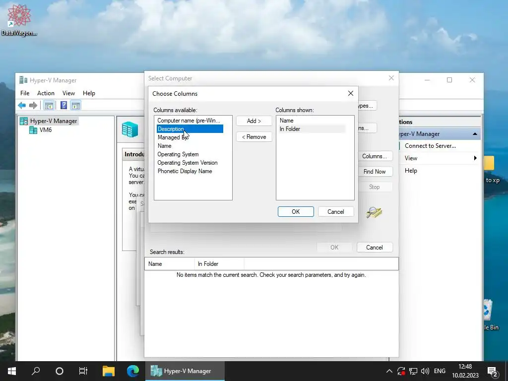Confirm Choose Columns with OK
Image resolution: width=508 pixels, height=381 pixels.
[296, 211]
